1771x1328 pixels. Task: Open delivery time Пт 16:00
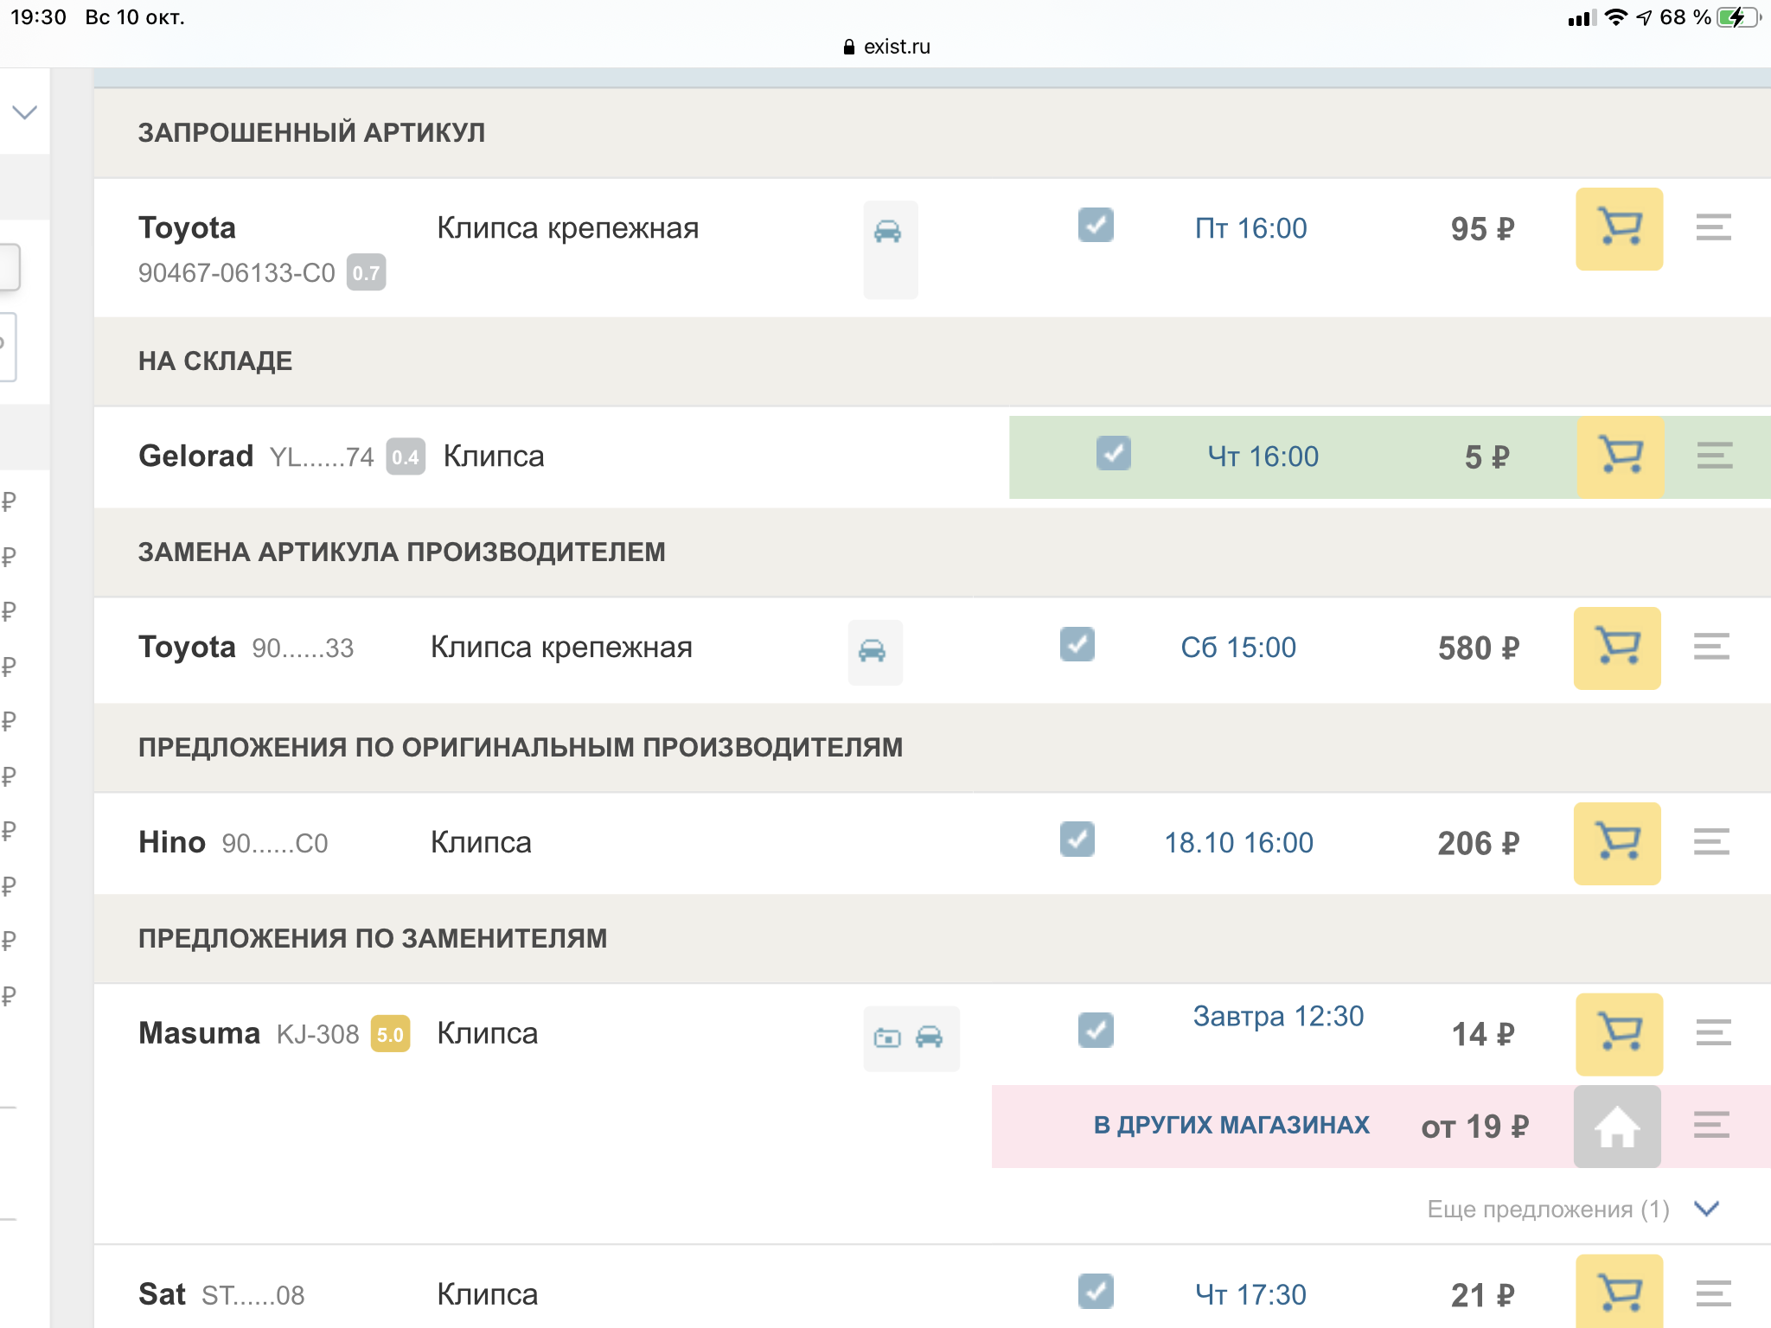point(1250,229)
